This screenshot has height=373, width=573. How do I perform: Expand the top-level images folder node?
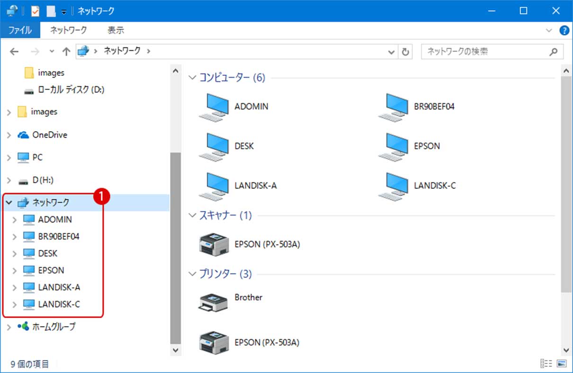pos(9,112)
